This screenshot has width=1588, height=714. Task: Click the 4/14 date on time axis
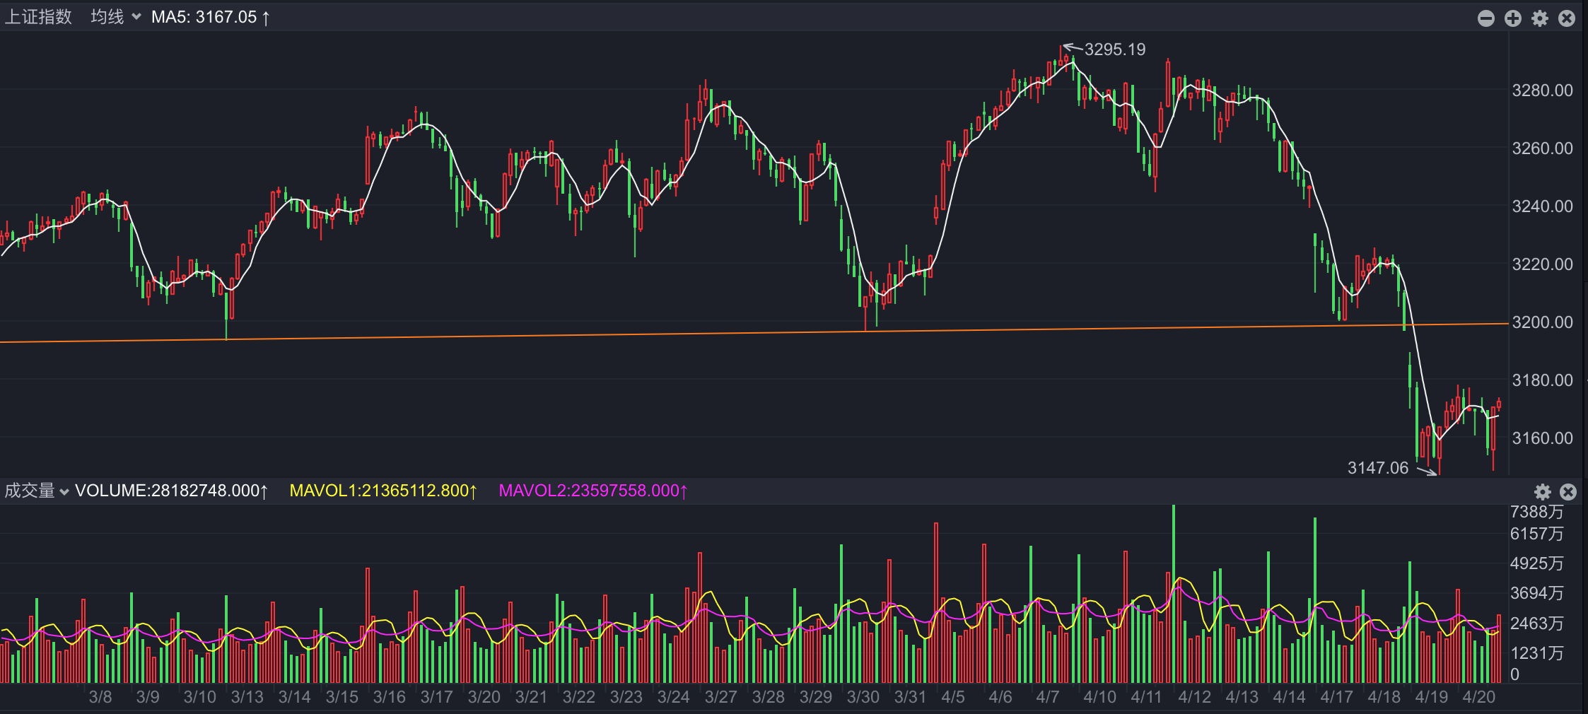[1290, 697]
